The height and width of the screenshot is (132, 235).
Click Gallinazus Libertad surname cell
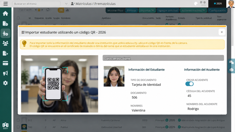[111, 127]
